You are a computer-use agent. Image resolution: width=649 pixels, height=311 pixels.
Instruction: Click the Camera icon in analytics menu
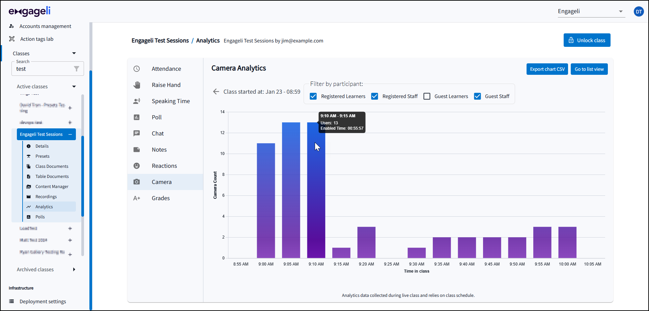(x=137, y=182)
